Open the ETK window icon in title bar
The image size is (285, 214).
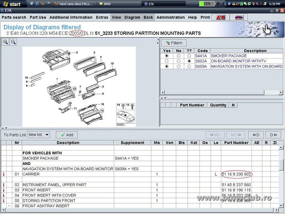(x=2, y=10)
